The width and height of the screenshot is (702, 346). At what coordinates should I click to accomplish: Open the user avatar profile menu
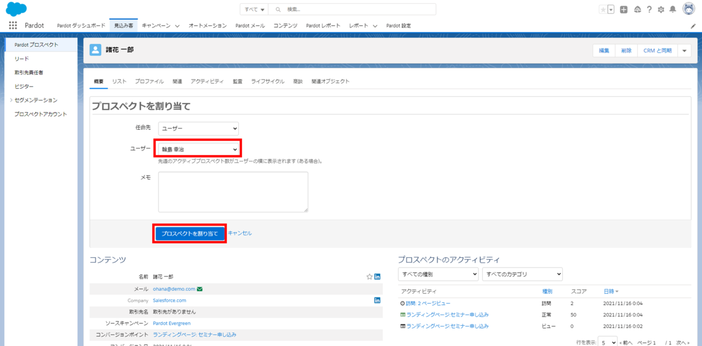click(x=688, y=9)
